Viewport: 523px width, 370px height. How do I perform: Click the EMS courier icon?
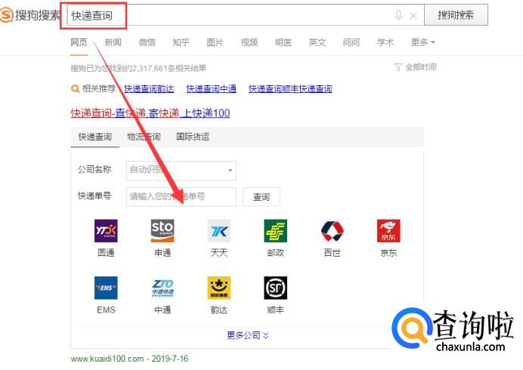click(106, 288)
